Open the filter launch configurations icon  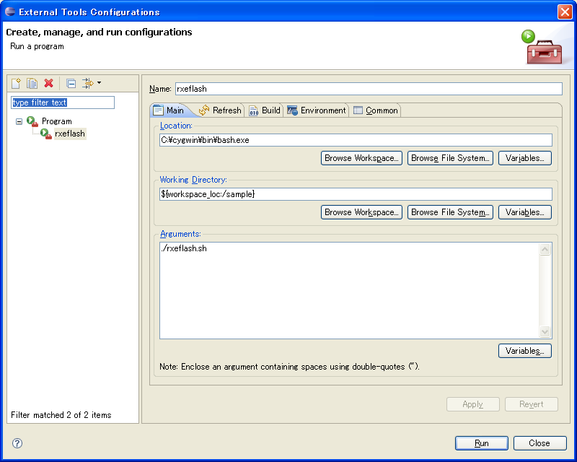pos(87,83)
